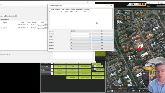This screenshot has width=165, height=93.
Task: Click the Uptime column header
Action: tap(34, 22)
